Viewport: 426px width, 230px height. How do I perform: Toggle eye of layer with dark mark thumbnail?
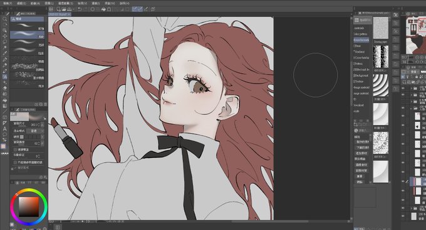[x=403, y=126]
